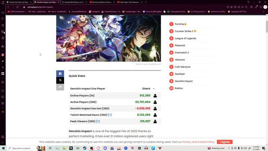Open Steam from the taskbar
The width and height of the screenshot is (268, 151).
(85, 148)
